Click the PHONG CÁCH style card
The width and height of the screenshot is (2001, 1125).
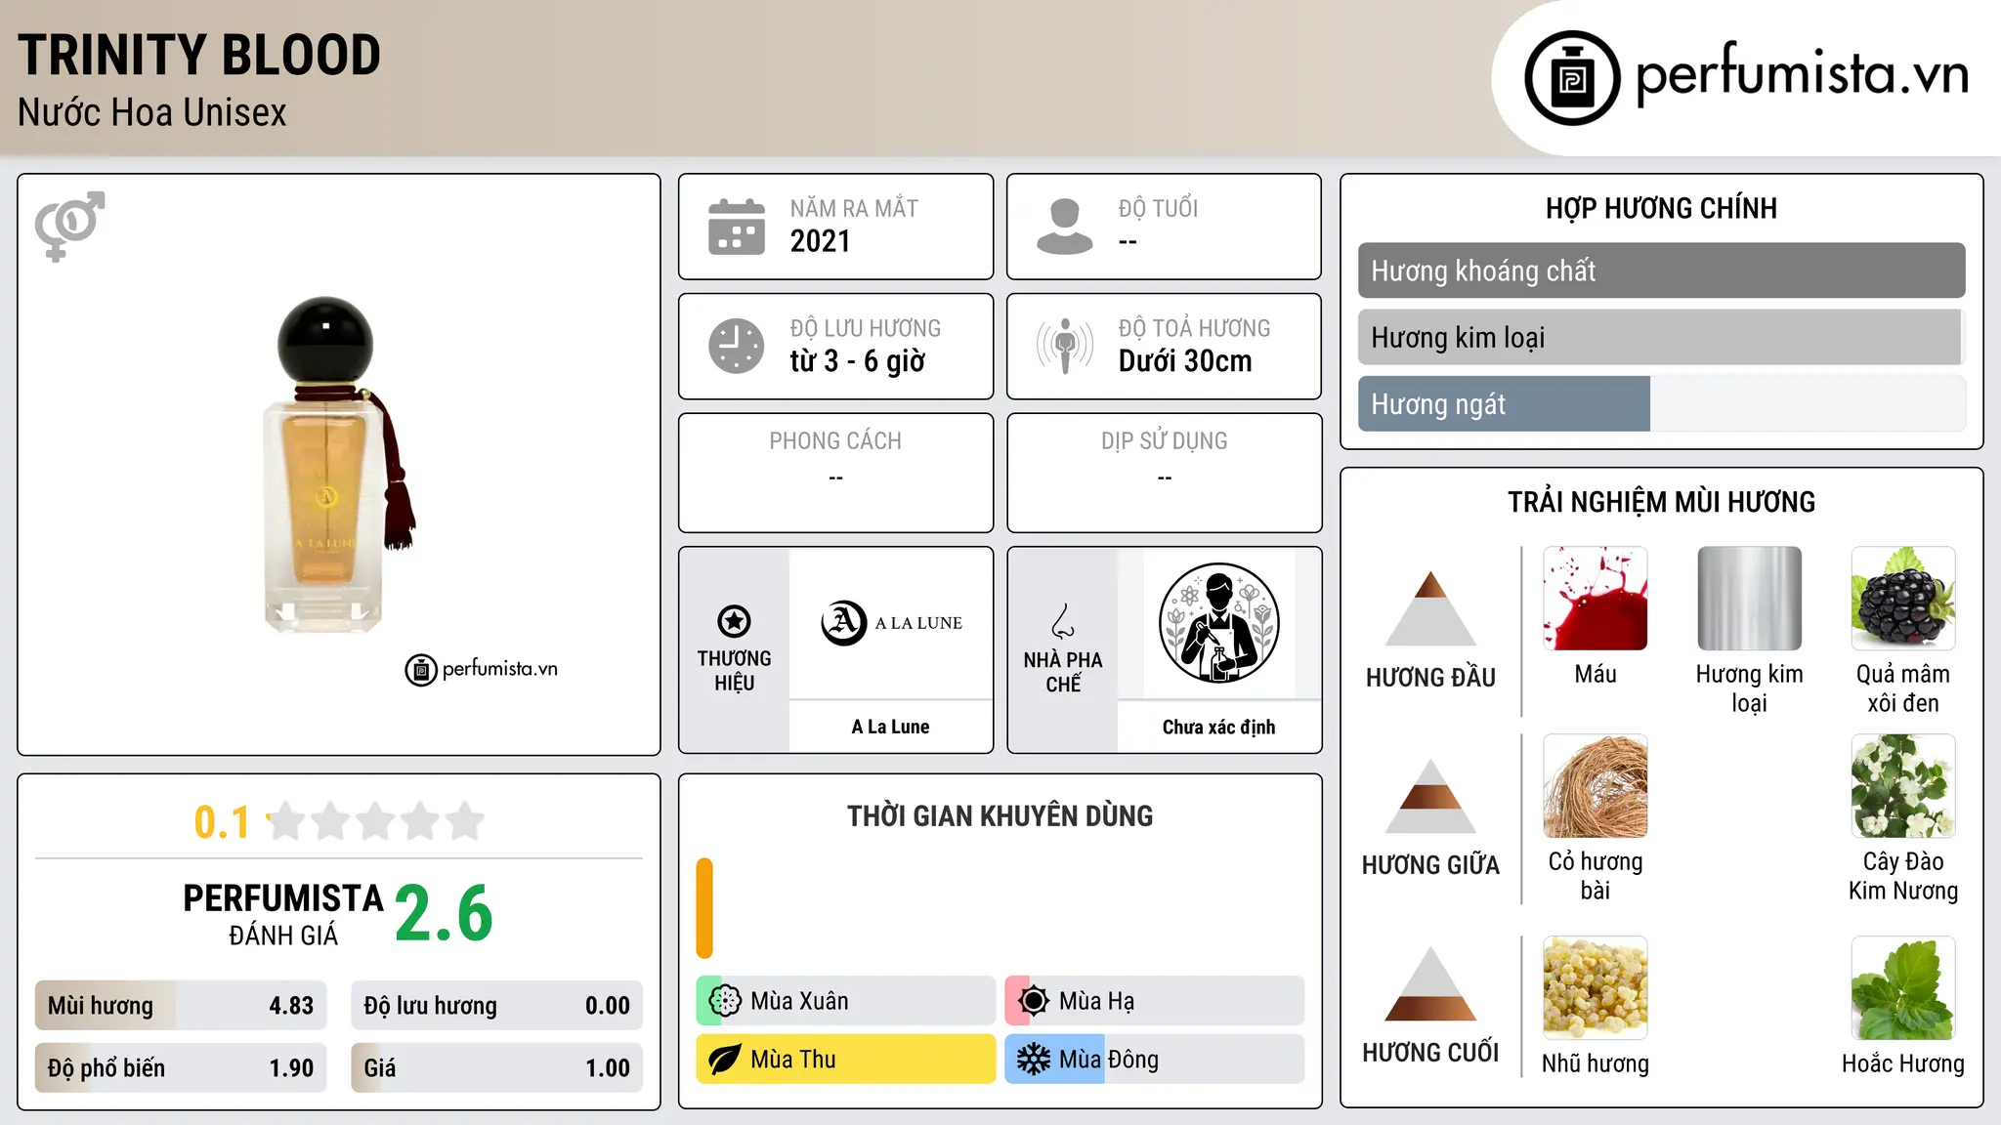pyautogui.click(x=835, y=473)
